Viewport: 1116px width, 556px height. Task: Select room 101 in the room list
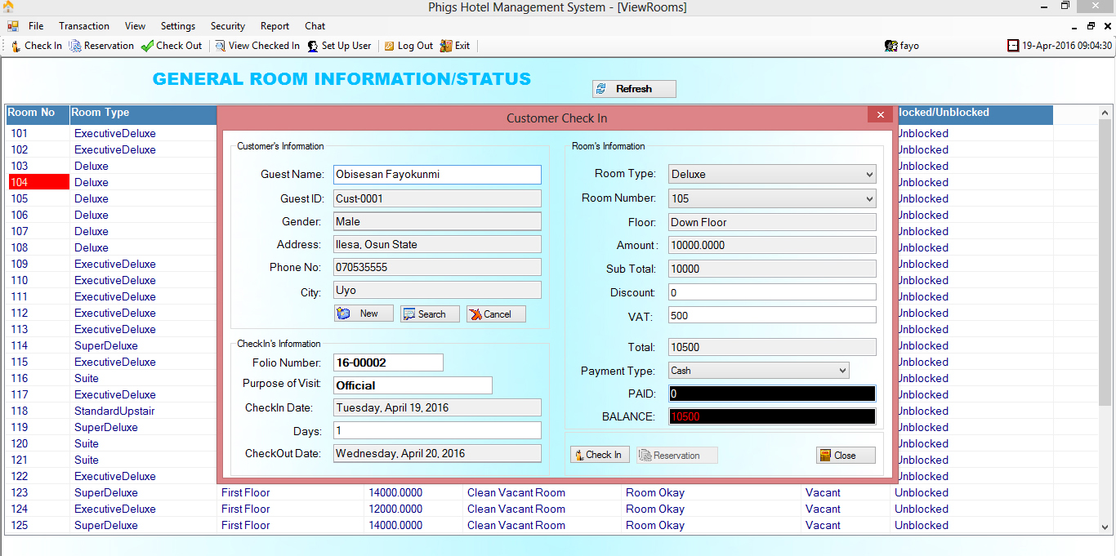(38, 133)
